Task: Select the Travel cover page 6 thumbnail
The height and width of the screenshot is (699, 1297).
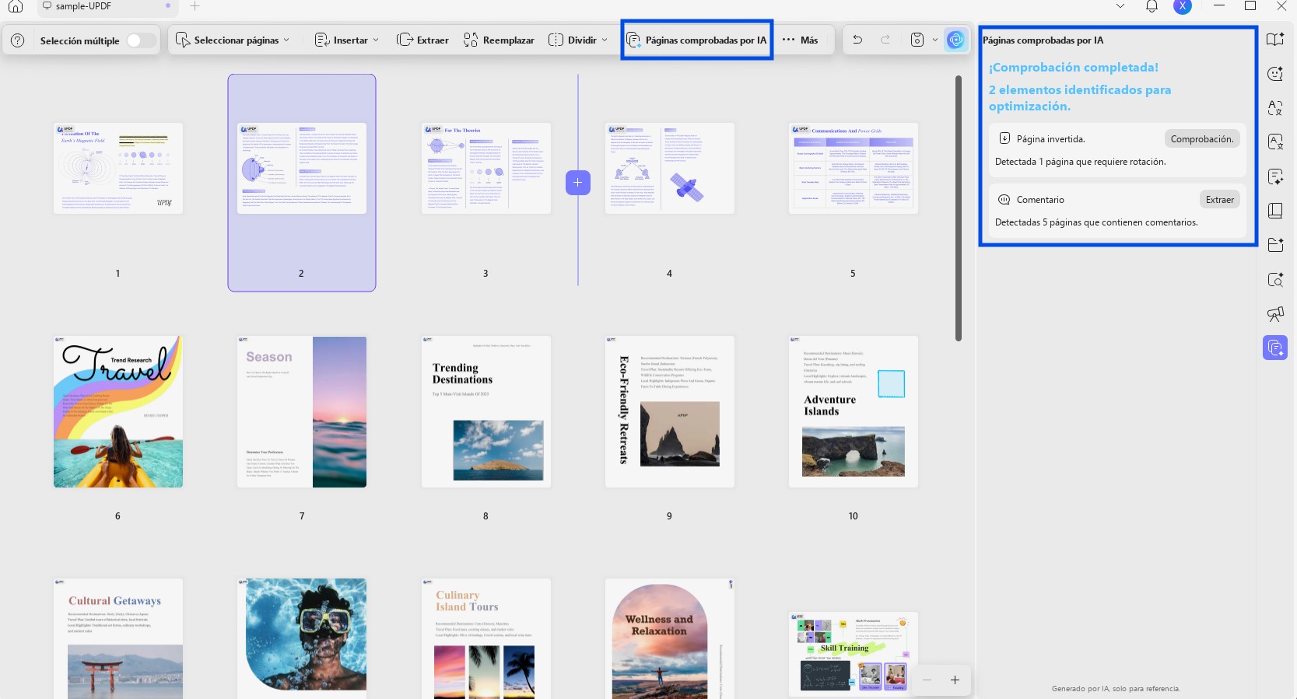Action: (118, 412)
